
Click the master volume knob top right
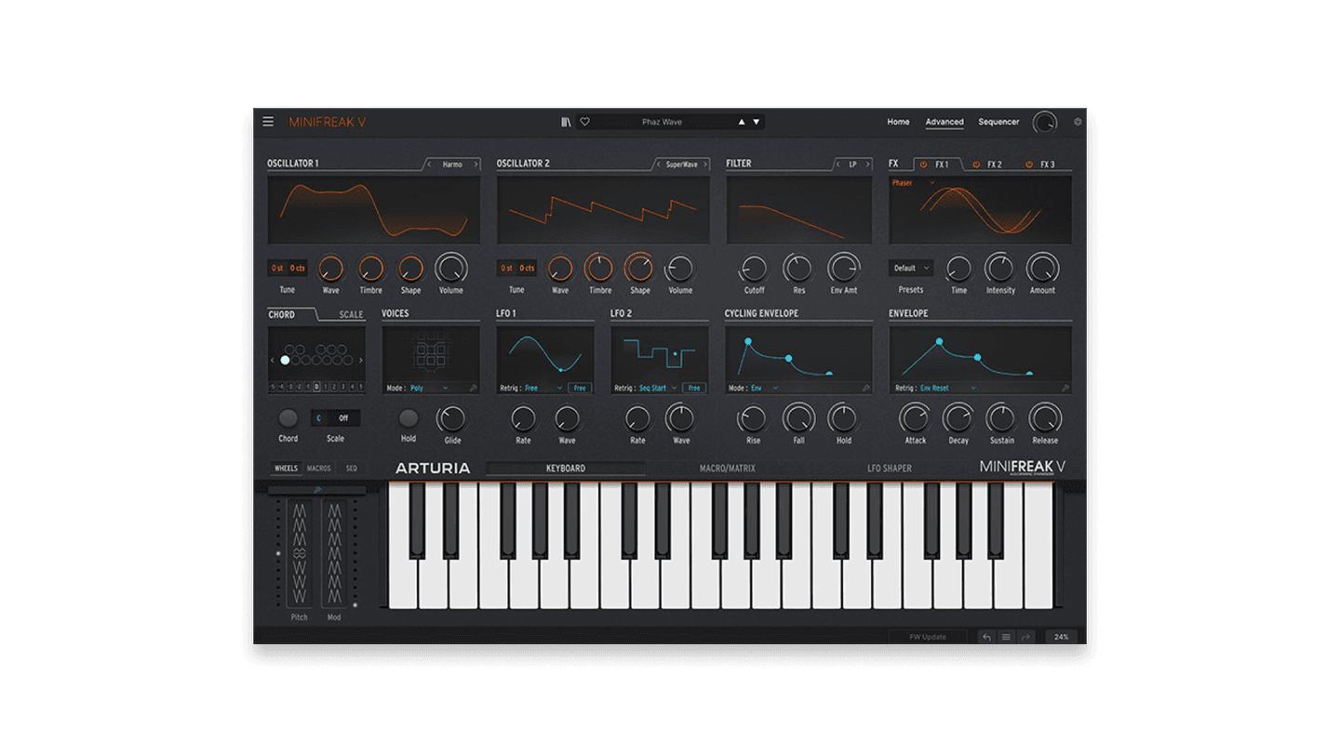click(x=1045, y=122)
